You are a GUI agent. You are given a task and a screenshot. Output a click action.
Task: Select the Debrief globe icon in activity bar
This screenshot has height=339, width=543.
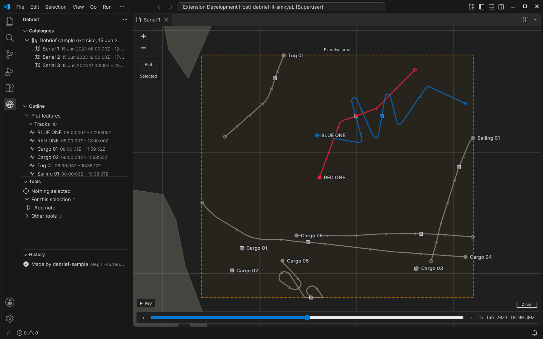point(10,104)
